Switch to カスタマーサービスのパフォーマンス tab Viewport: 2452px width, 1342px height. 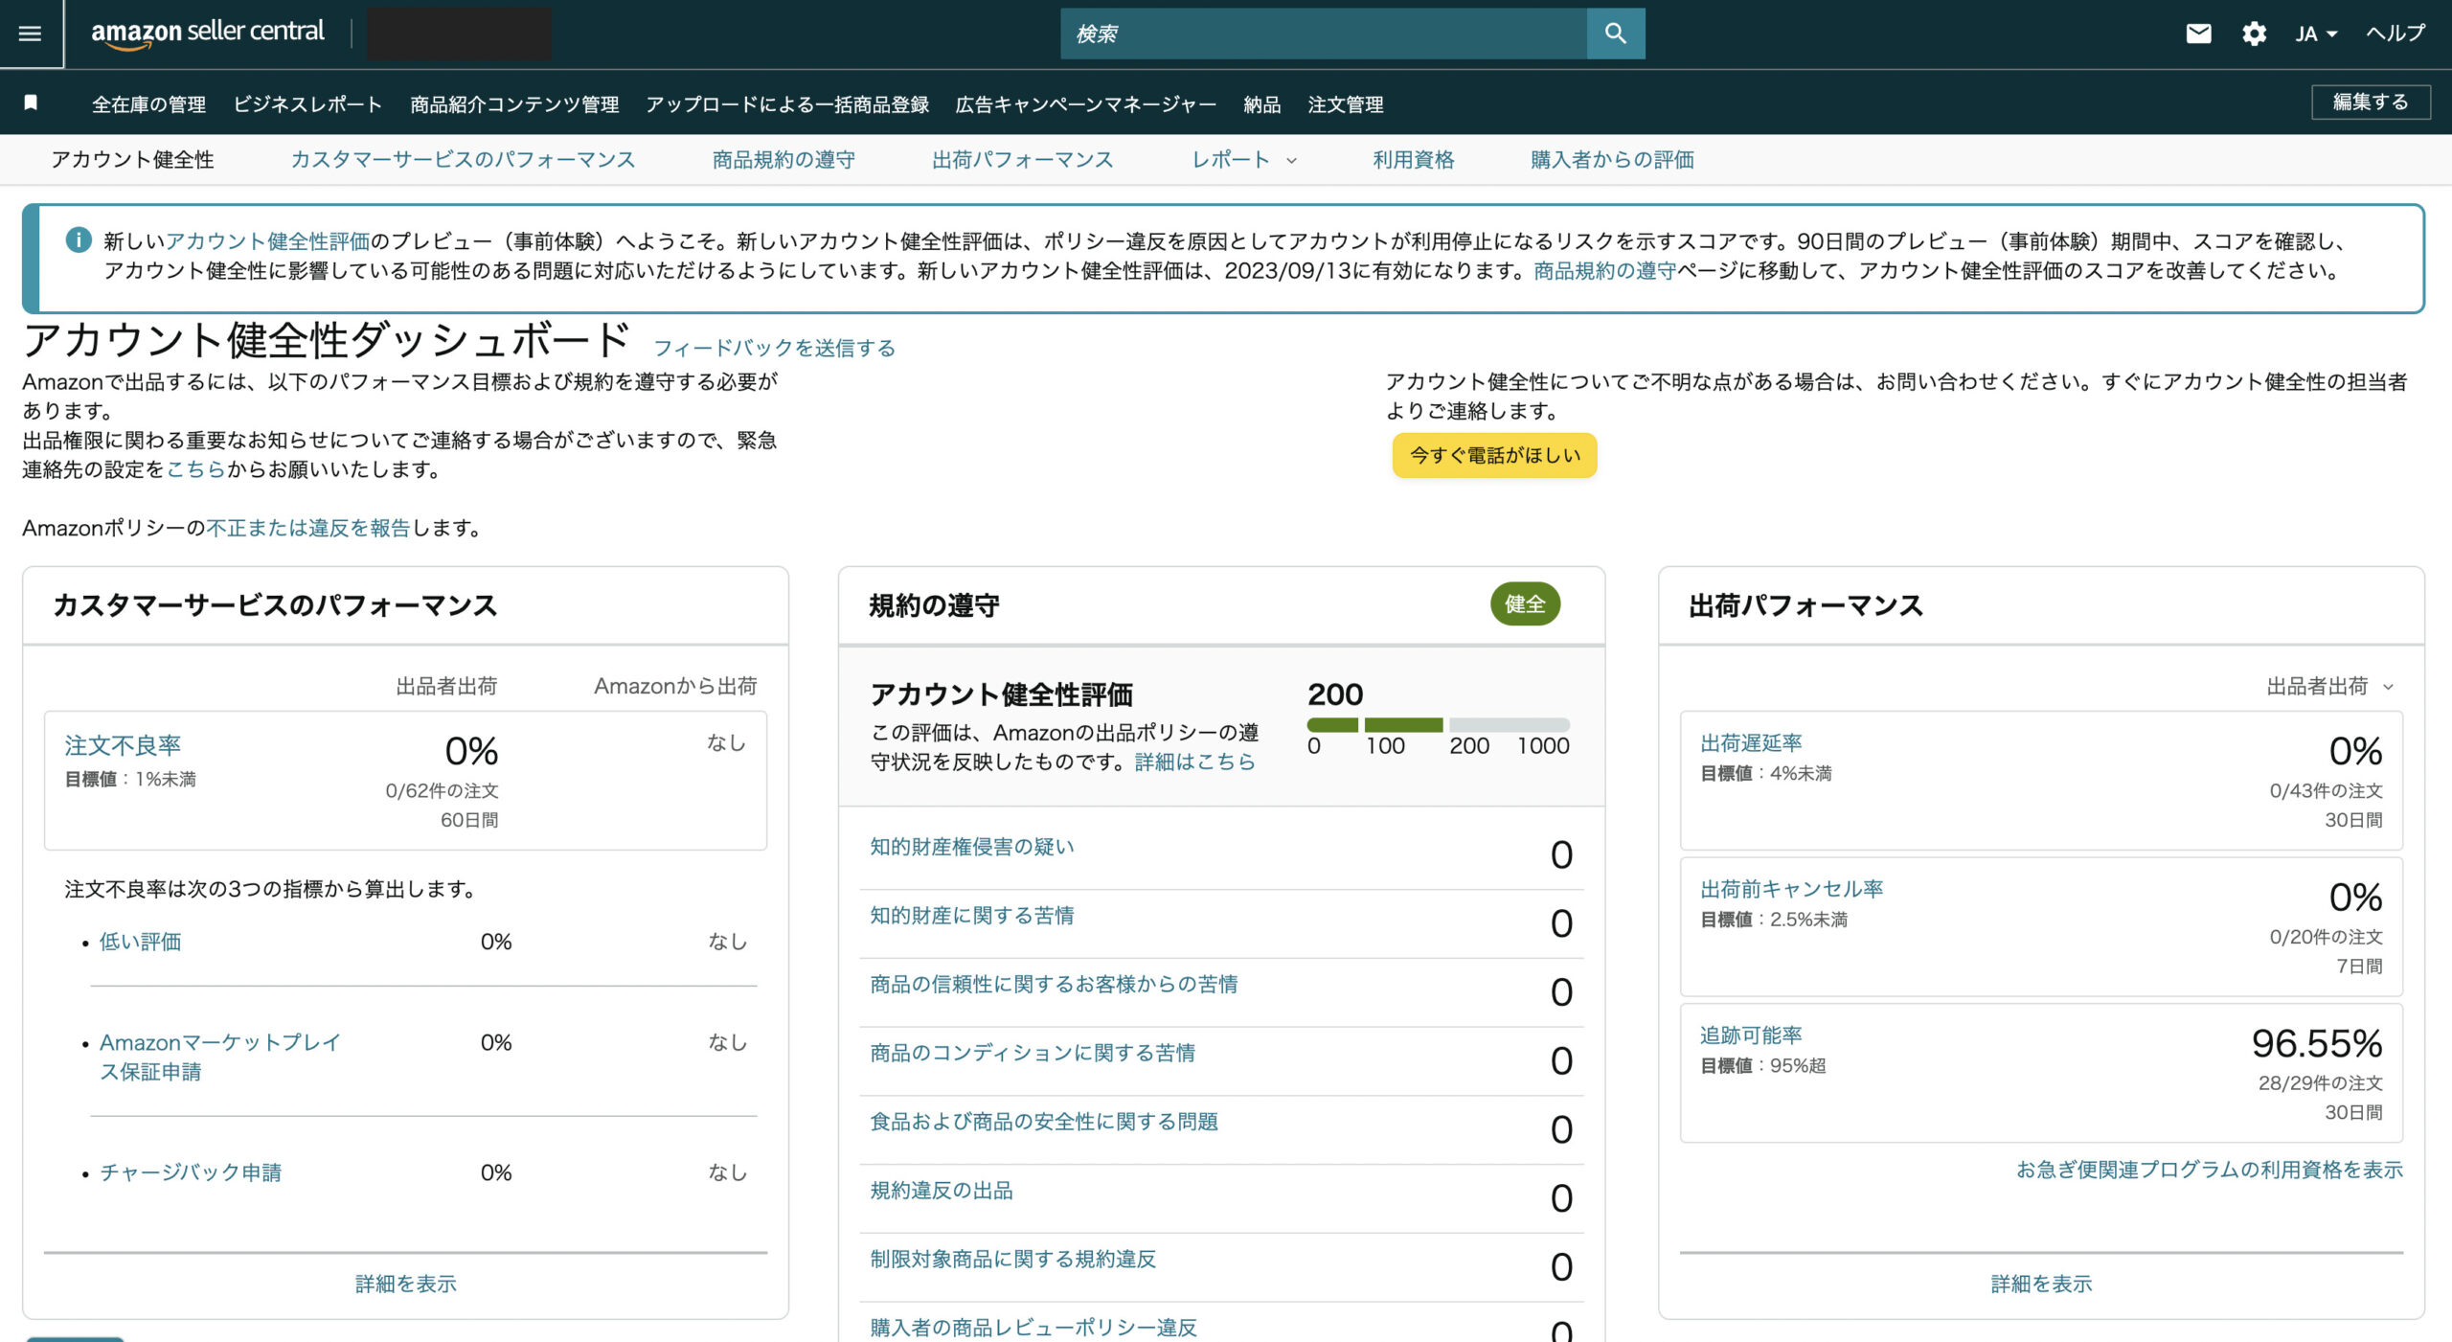463,160
